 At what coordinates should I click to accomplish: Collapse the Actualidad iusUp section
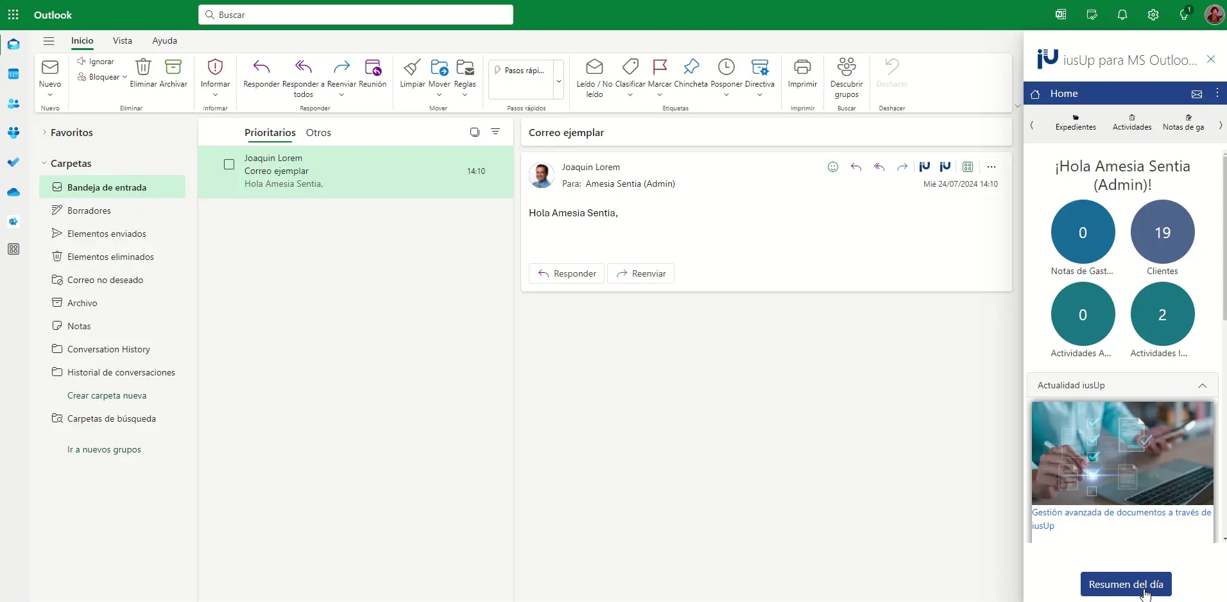(1202, 386)
